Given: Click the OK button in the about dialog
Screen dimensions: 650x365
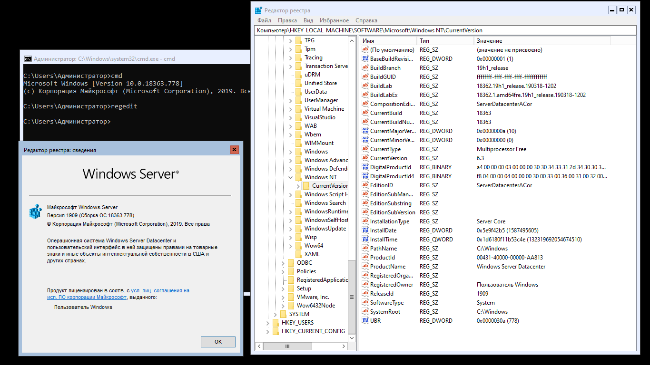Looking at the screenshot, I should coord(218,342).
